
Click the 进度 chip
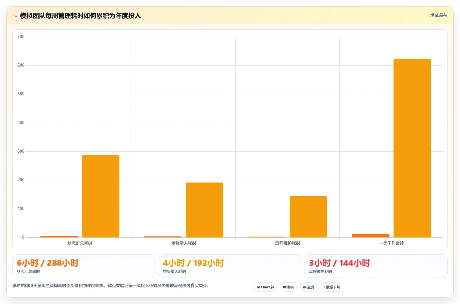pyautogui.click(x=308, y=287)
